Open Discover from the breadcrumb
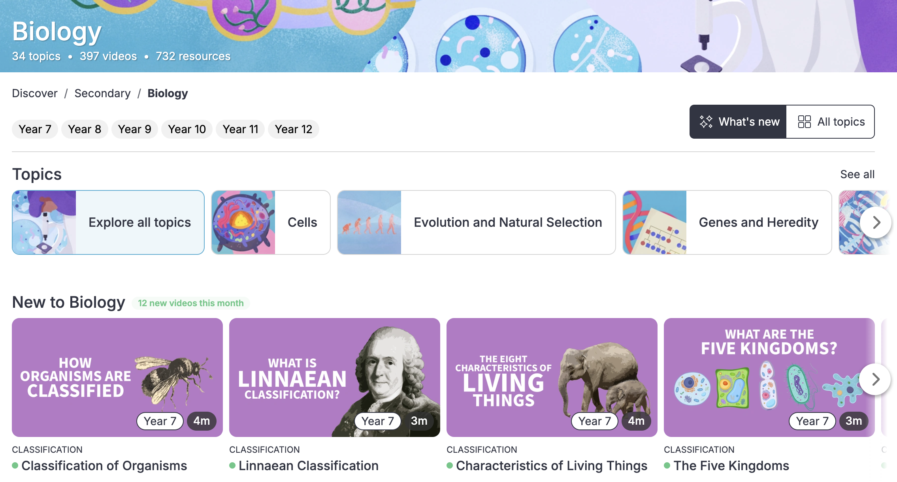Viewport: 897px width, 482px height. (x=35, y=93)
